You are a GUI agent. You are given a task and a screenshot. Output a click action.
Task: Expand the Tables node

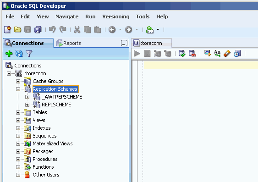[18, 113]
